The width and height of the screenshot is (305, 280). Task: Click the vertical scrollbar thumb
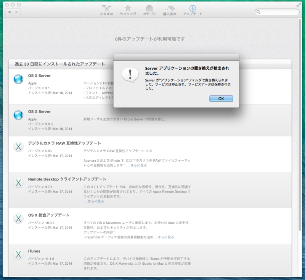coord(300,124)
